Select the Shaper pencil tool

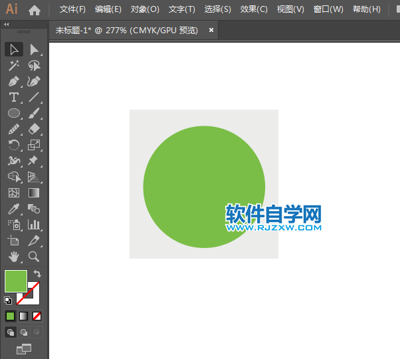14,129
